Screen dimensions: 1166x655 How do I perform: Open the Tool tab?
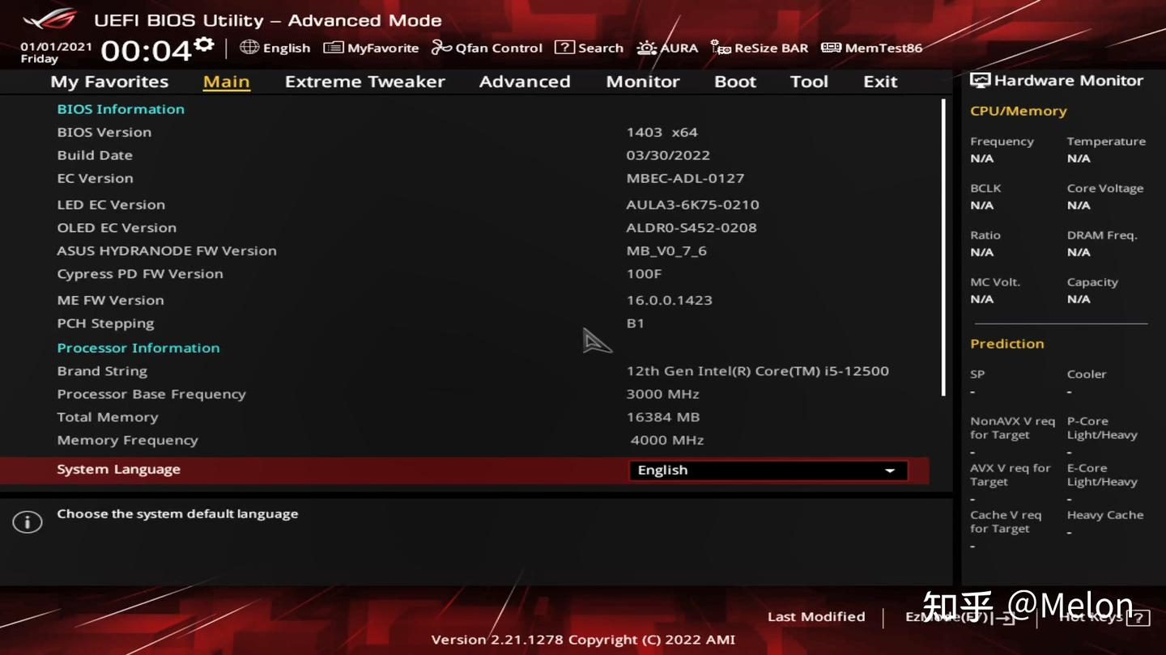point(809,82)
